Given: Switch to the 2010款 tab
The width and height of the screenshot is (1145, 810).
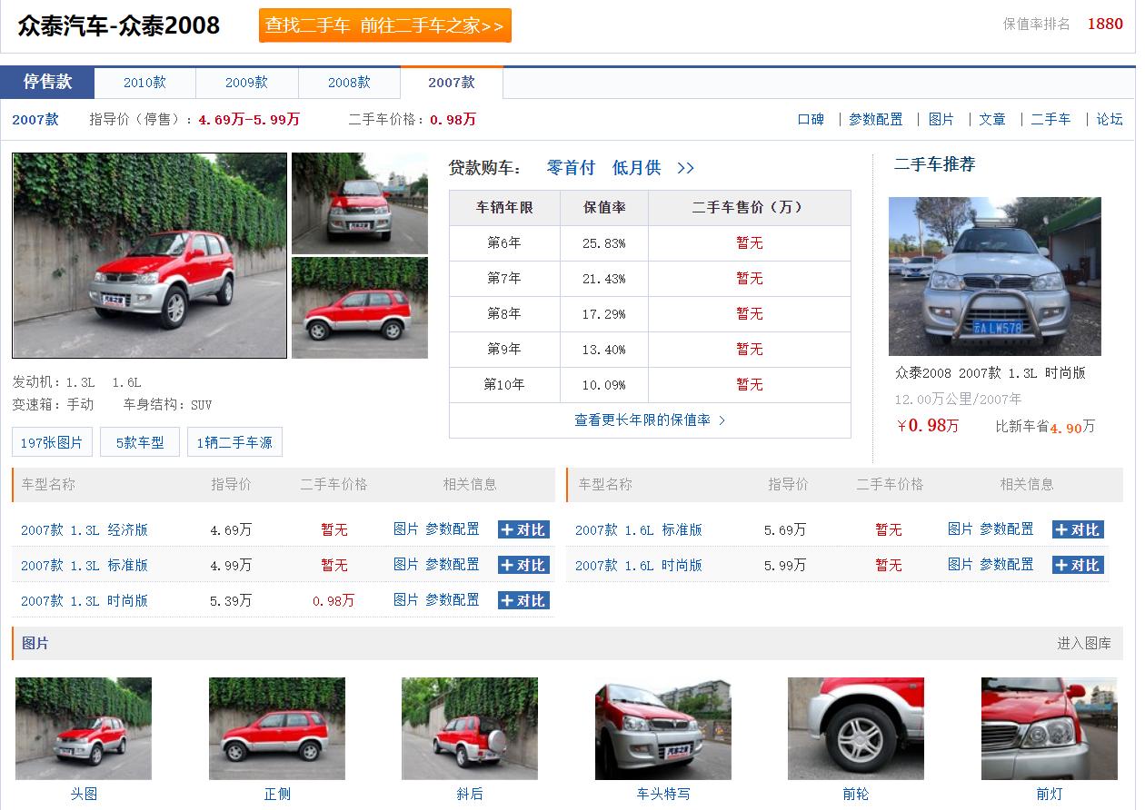Looking at the screenshot, I should click(144, 83).
